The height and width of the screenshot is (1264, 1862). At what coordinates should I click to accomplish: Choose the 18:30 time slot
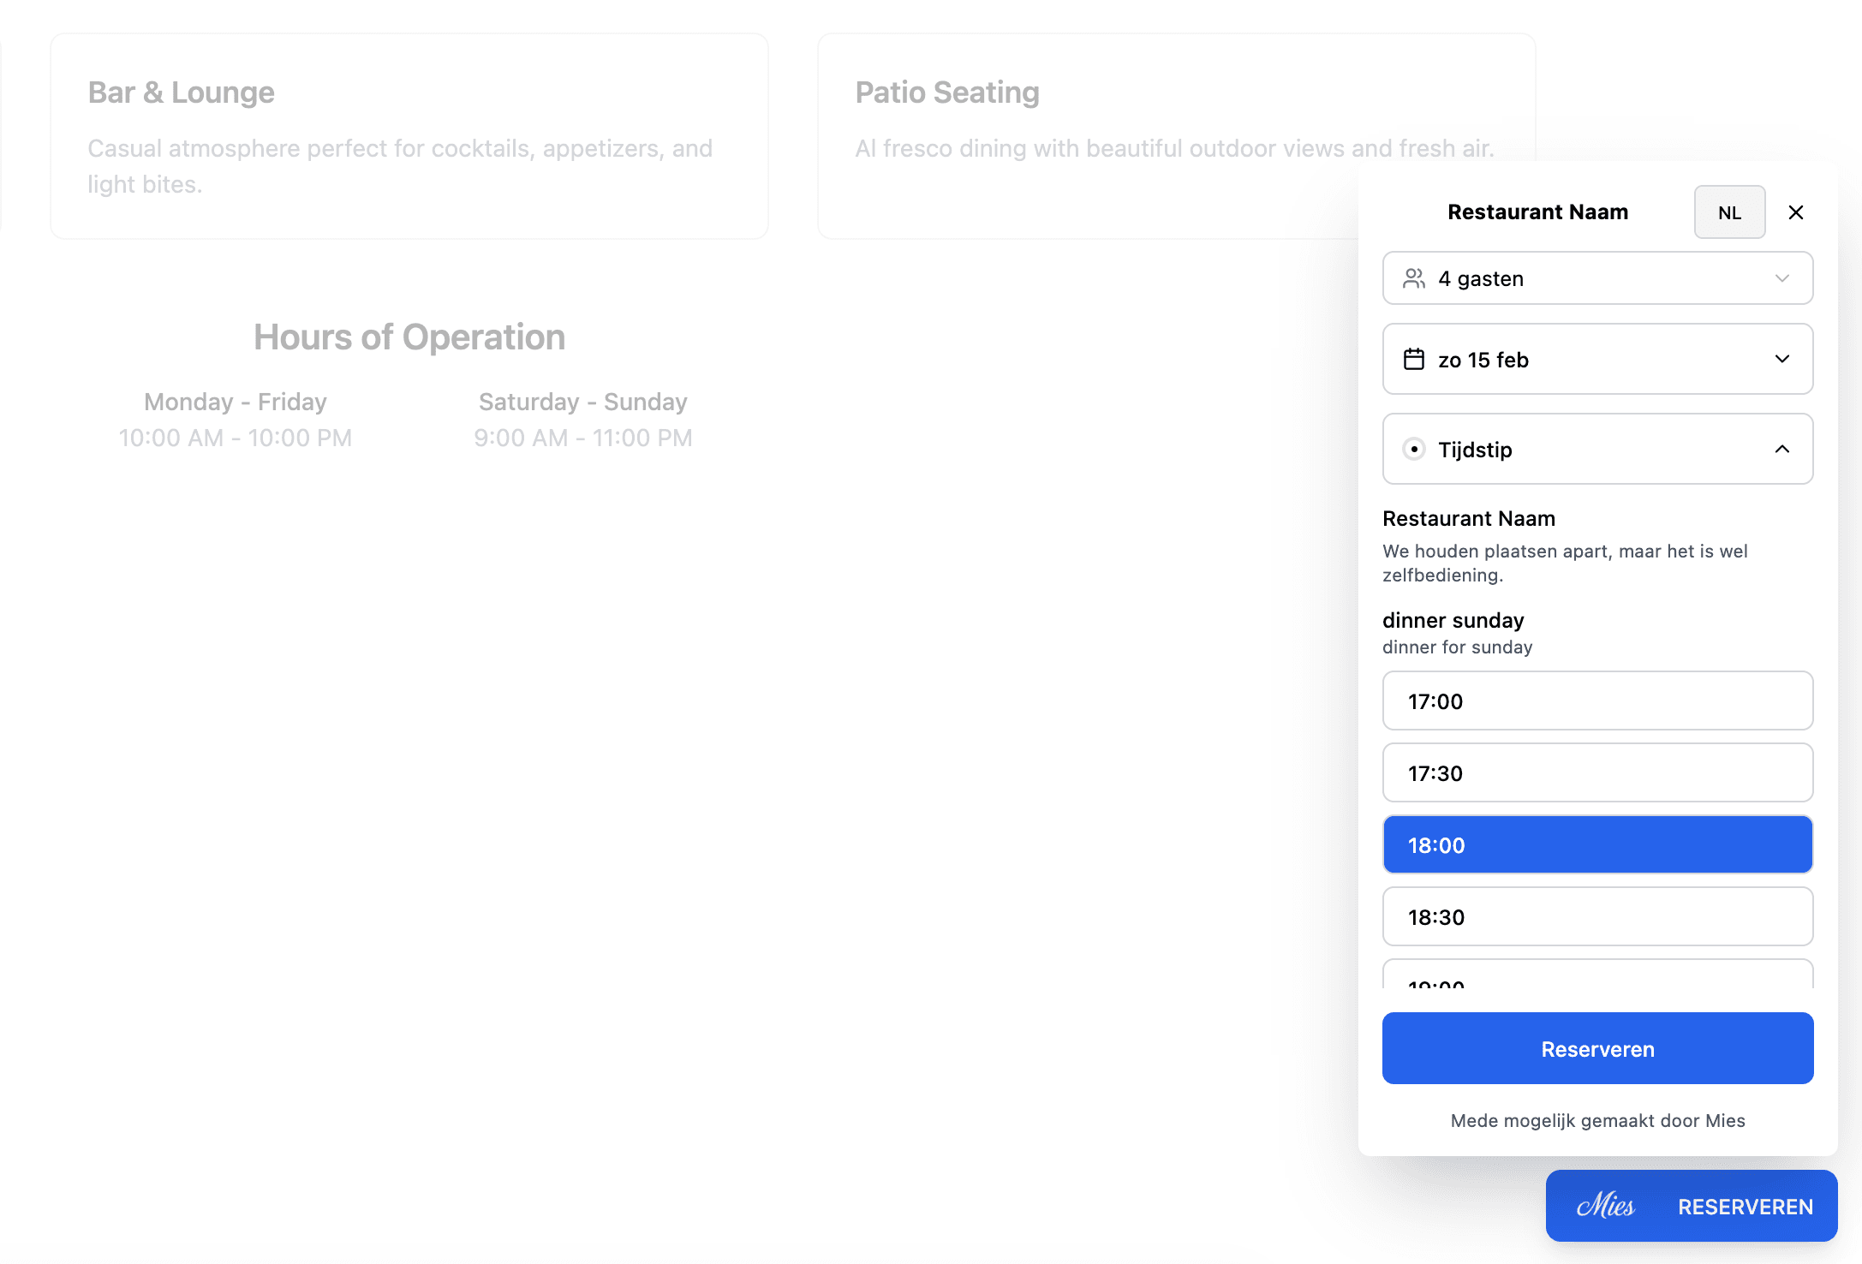pos(1596,916)
